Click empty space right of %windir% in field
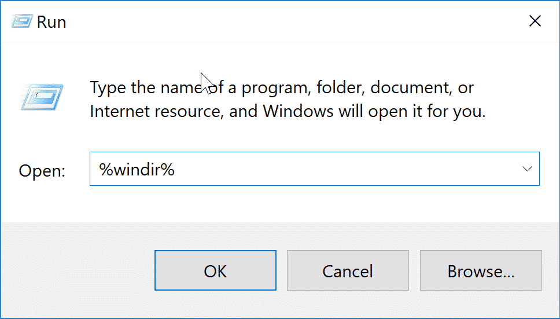The image size is (560, 319). (347, 169)
